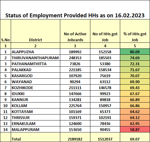The image size is (150, 142).
Task: Select the ALAPPUZHA district cell
Action: pos(35,52)
